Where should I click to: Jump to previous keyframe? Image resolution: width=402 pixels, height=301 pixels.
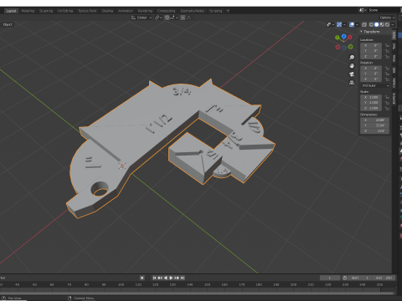160,278
